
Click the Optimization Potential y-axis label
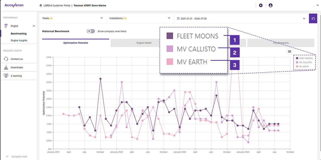pos(44,103)
